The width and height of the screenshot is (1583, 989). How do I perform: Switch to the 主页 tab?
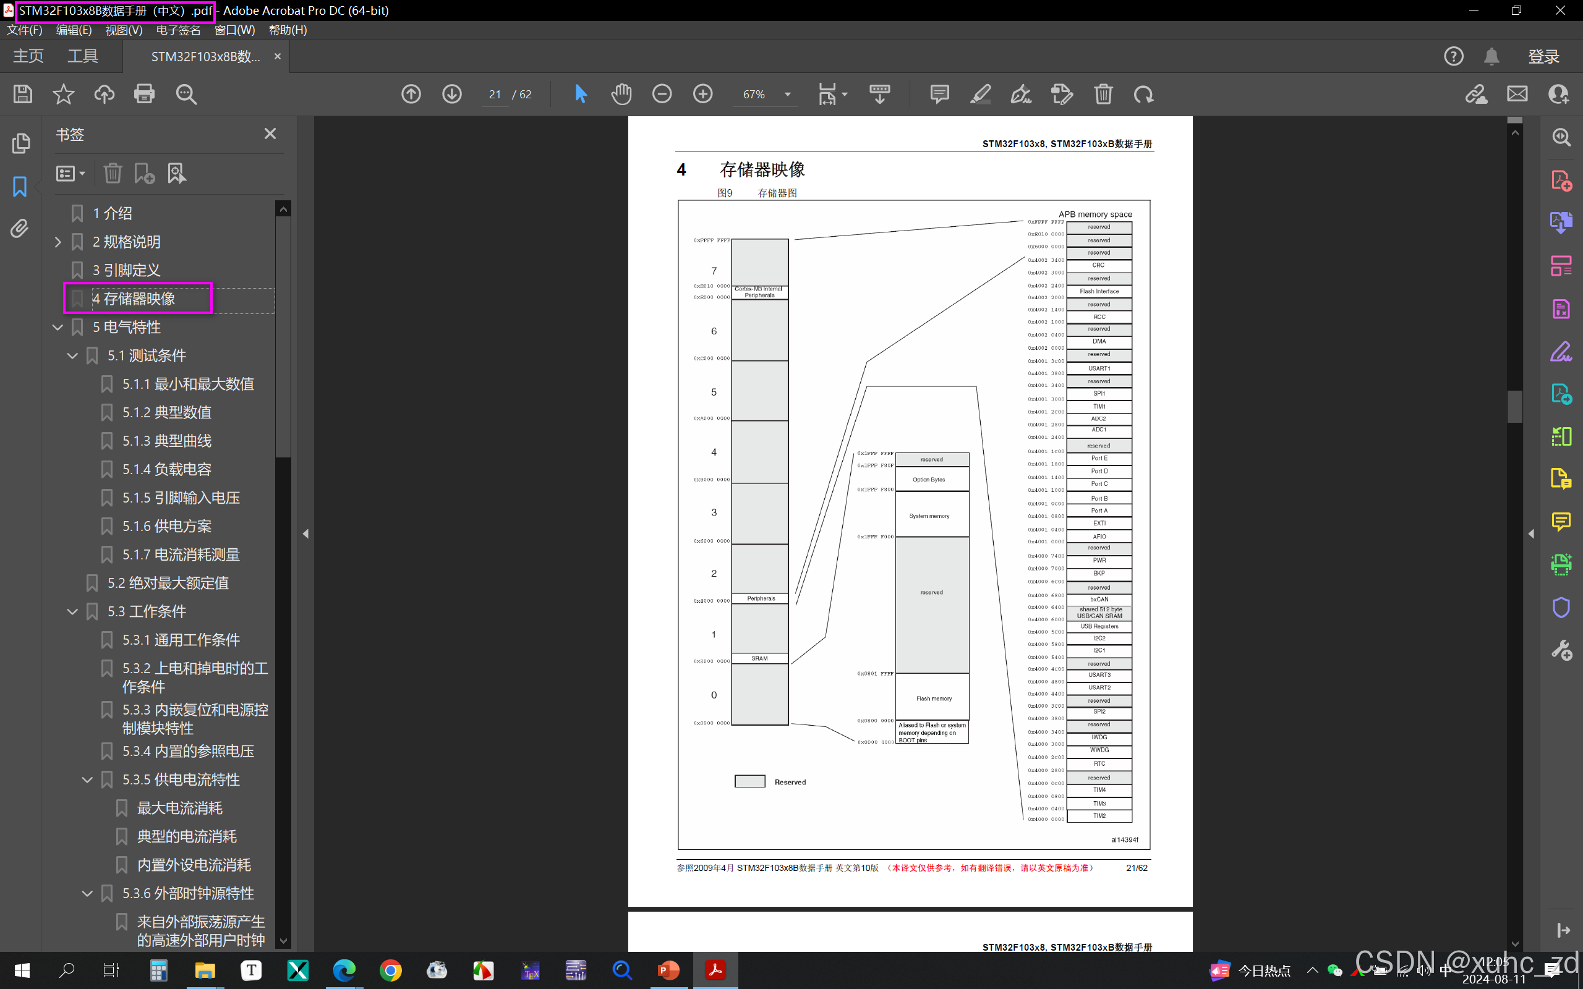[x=28, y=57]
